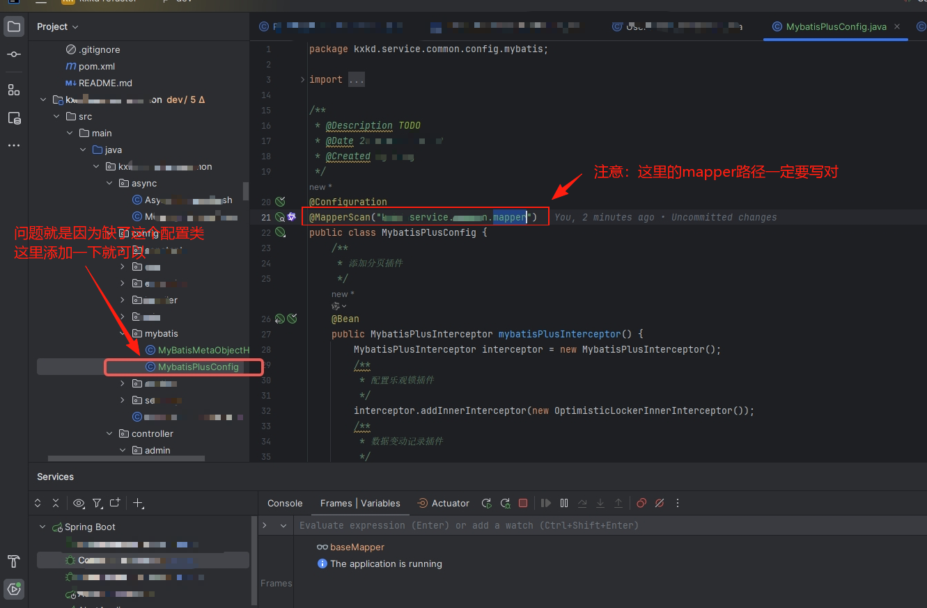Open the Commit tool window icon
Screen dimensions: 927x608
(x=14, y=54)
